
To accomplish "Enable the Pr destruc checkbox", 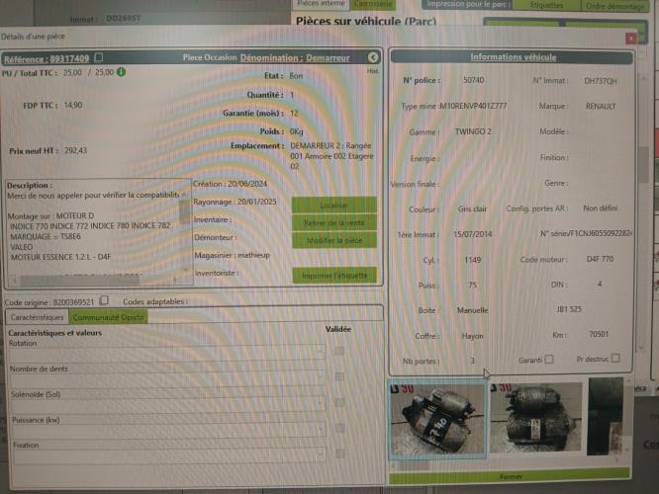I will tap(615, 359).
